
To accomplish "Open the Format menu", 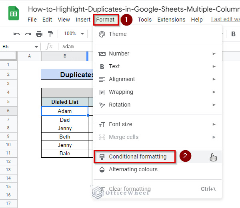I will pos(105,20).
